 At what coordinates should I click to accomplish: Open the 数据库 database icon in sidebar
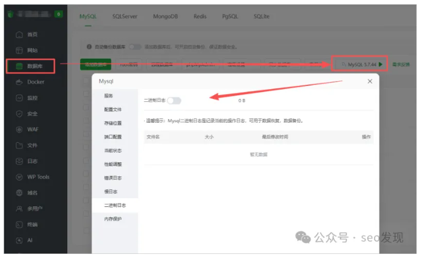pos(20,67)
